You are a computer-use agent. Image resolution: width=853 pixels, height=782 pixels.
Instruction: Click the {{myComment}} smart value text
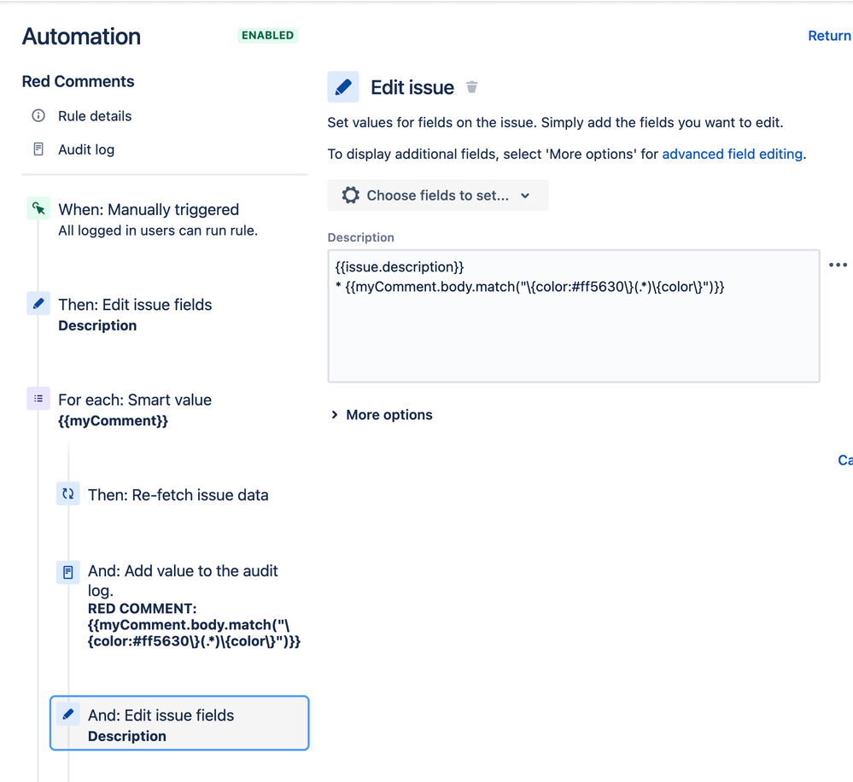[114, 421]
